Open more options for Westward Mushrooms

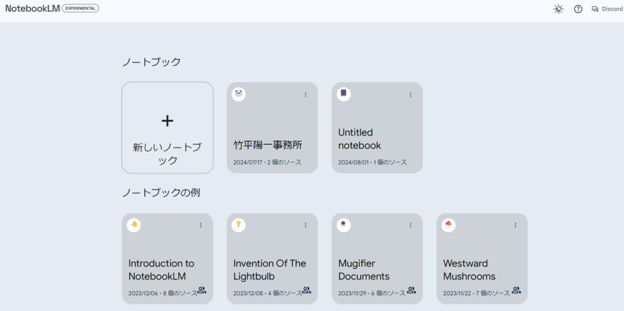(516, 225)
